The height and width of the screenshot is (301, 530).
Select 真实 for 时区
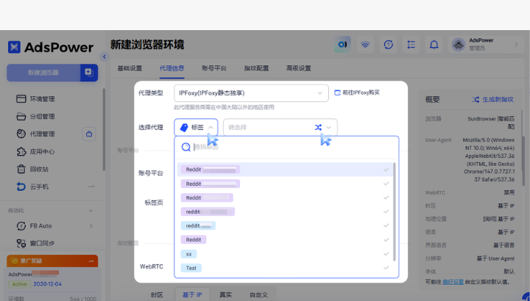225,295
